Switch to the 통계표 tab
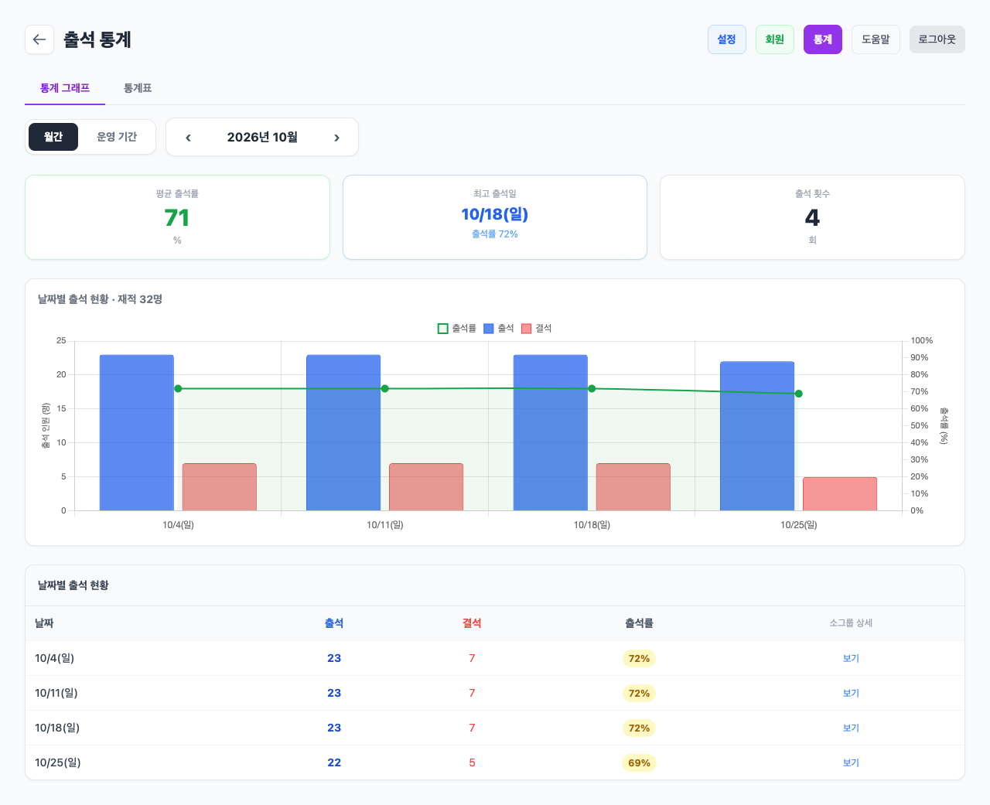Viewport: 990px width, 805px height. (x=138, y=88)
